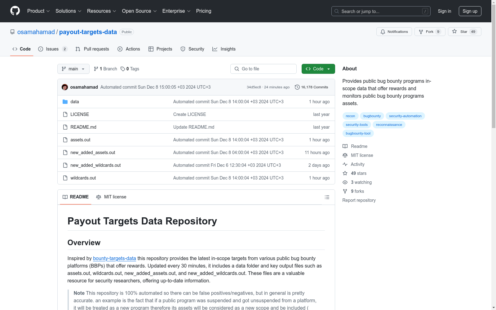This screenshot has height=310, width=496.
Task: Click the bugbounty topic tag
Action: [372, 116]
